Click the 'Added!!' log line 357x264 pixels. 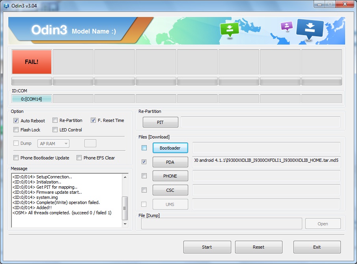click(32, 208)
